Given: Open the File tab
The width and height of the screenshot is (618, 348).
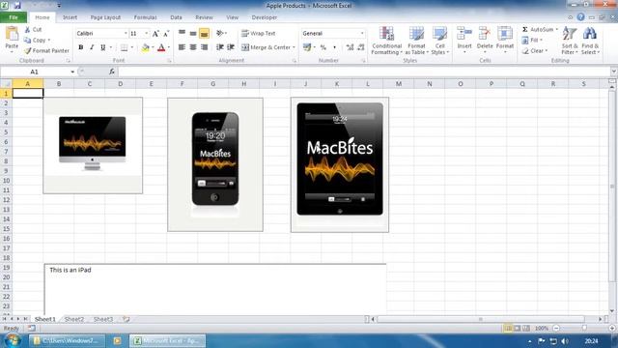Looking at the screenshot, I should (x=14, y=17).
